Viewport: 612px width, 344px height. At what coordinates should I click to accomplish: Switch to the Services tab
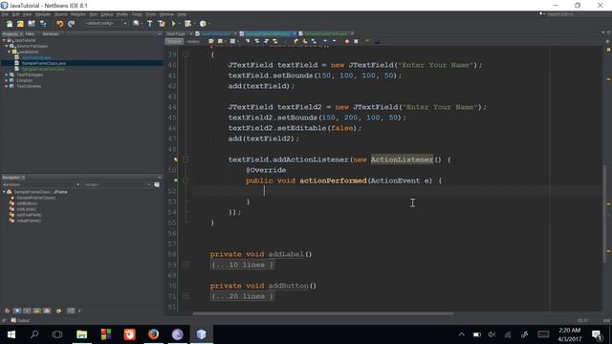pyautogui.click(x=51, y=34)
